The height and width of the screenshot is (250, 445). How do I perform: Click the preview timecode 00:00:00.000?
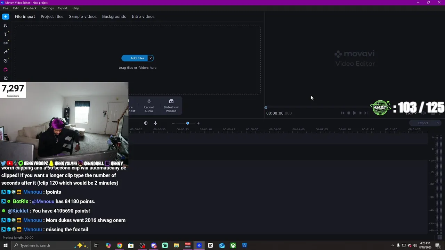click(279, 113)
